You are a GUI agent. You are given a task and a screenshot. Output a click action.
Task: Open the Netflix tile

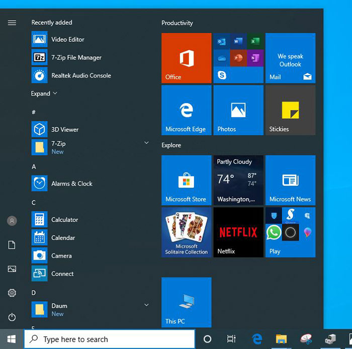[238, 232]
